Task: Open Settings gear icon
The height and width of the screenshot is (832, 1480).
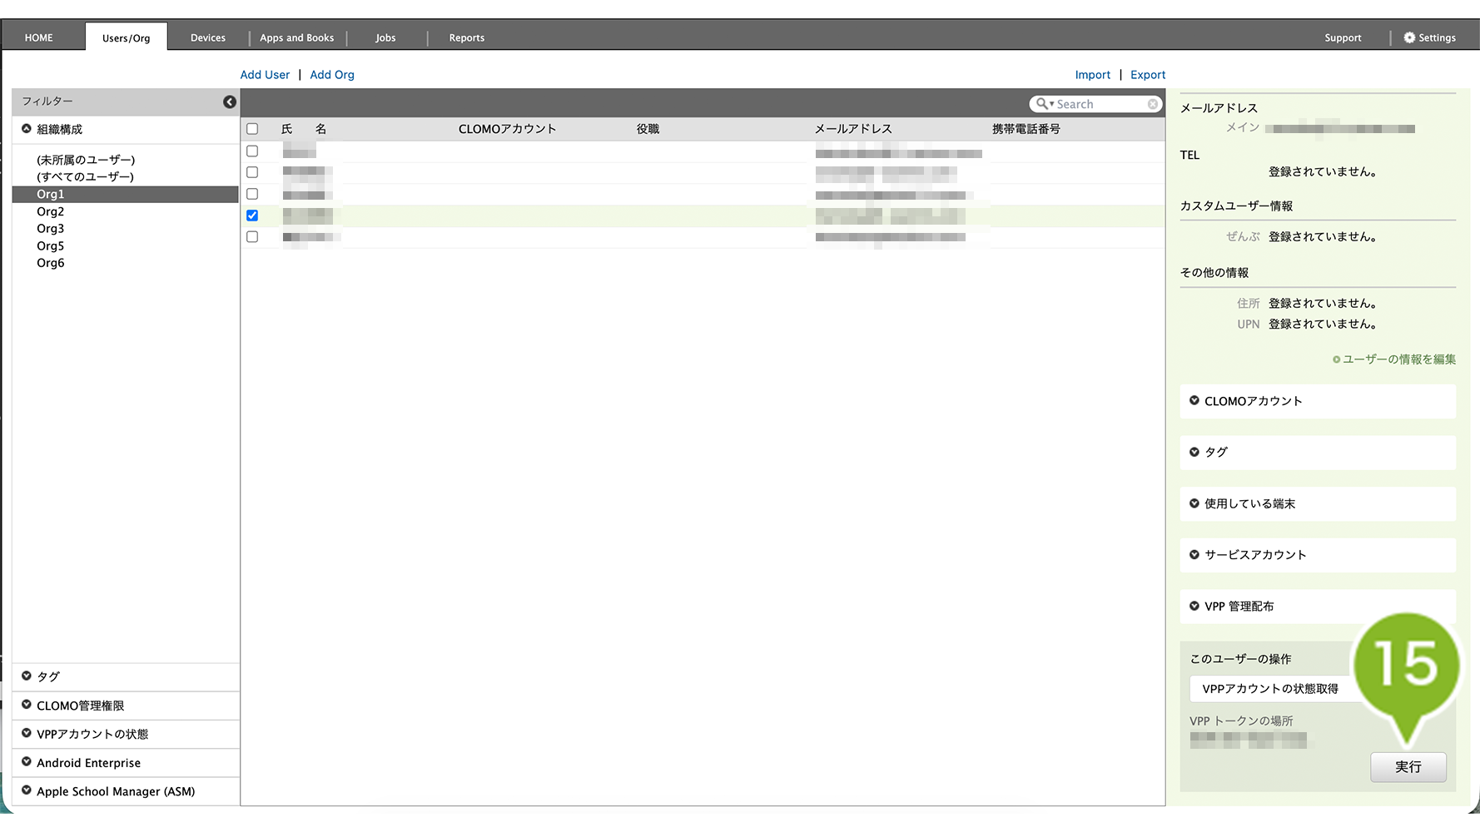Action: [1409, 37]
